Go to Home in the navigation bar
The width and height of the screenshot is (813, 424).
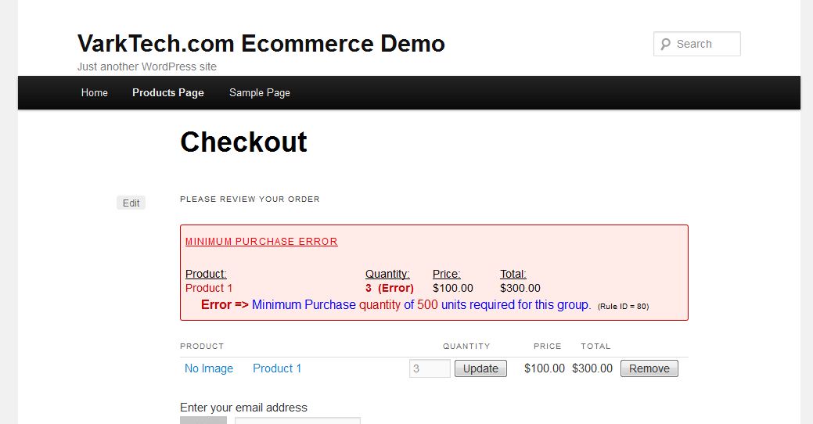coord(95,93)
